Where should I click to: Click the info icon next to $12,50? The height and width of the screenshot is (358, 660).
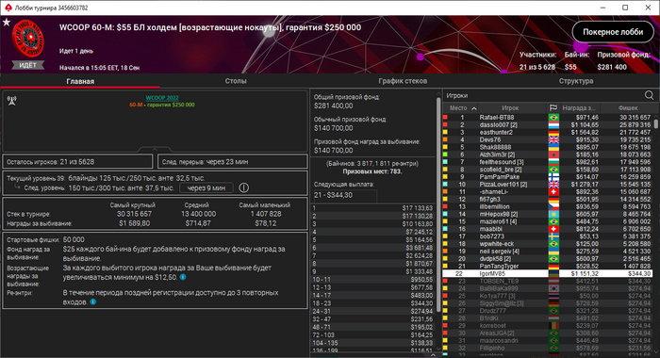tap(183, 277)
